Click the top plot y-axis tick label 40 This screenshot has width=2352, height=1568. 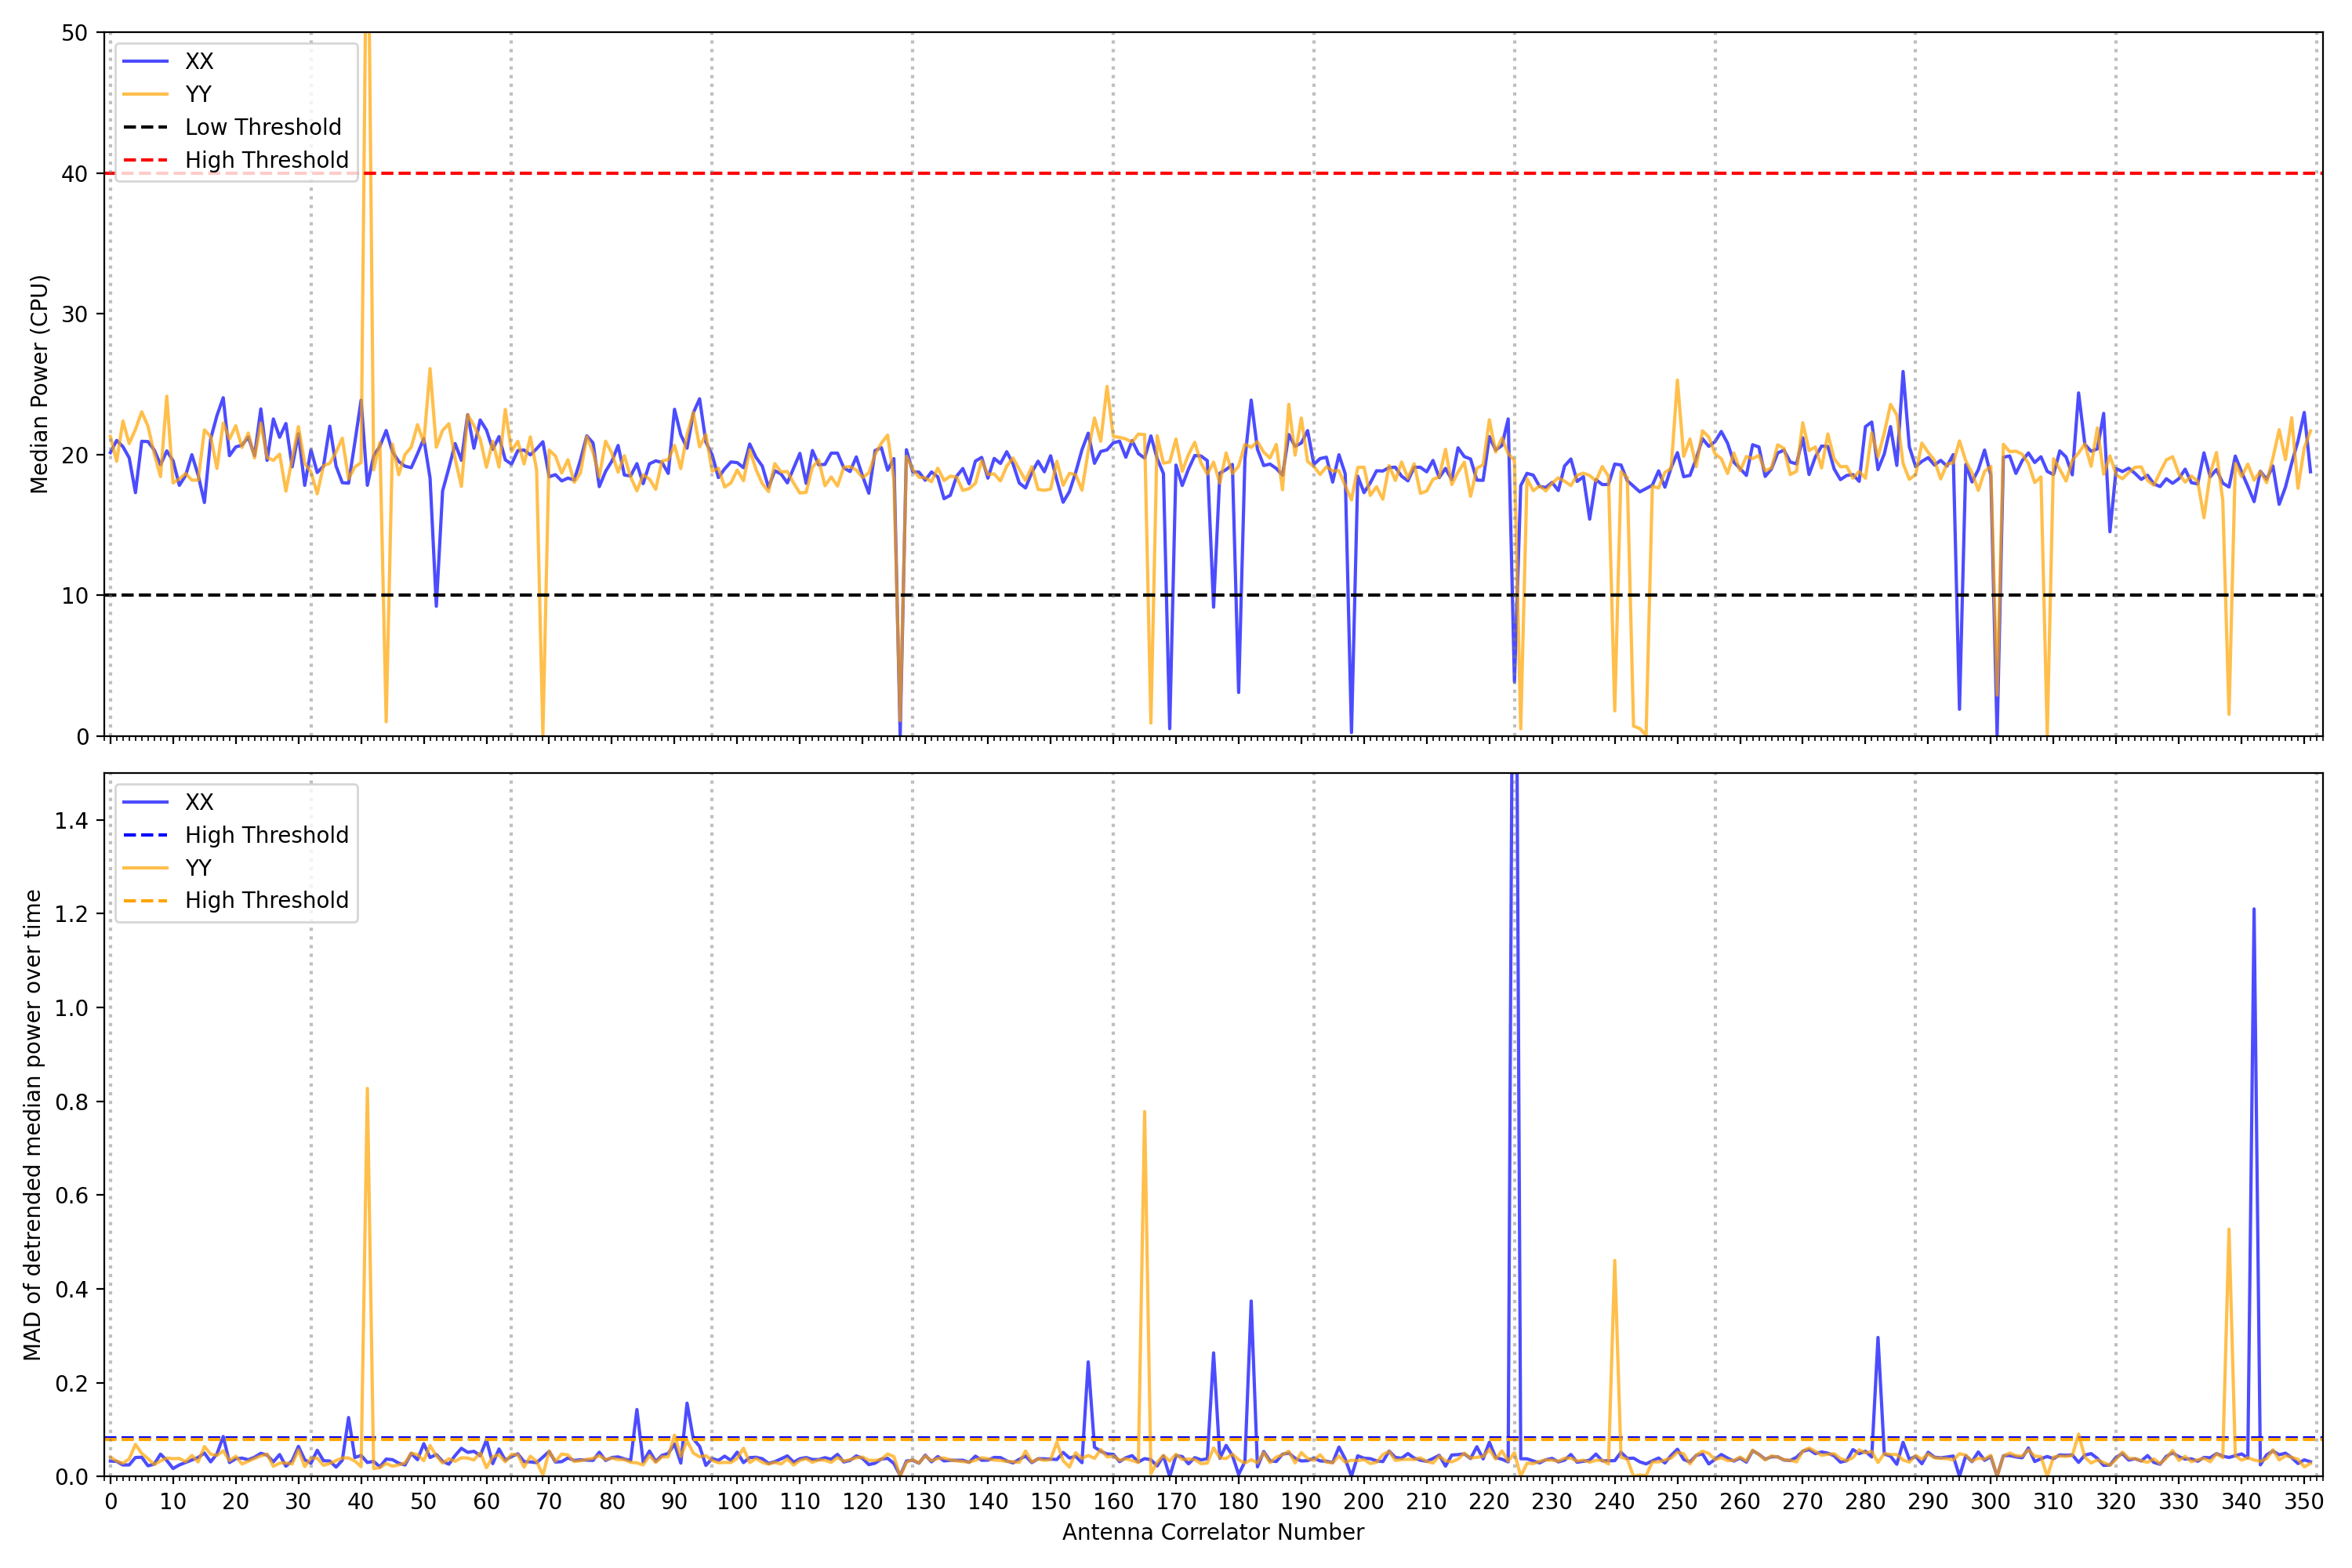pos(75,174)
